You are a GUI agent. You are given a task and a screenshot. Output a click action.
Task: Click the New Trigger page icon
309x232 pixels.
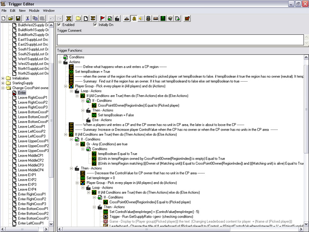pyautogui.click(x=86, y=19)
